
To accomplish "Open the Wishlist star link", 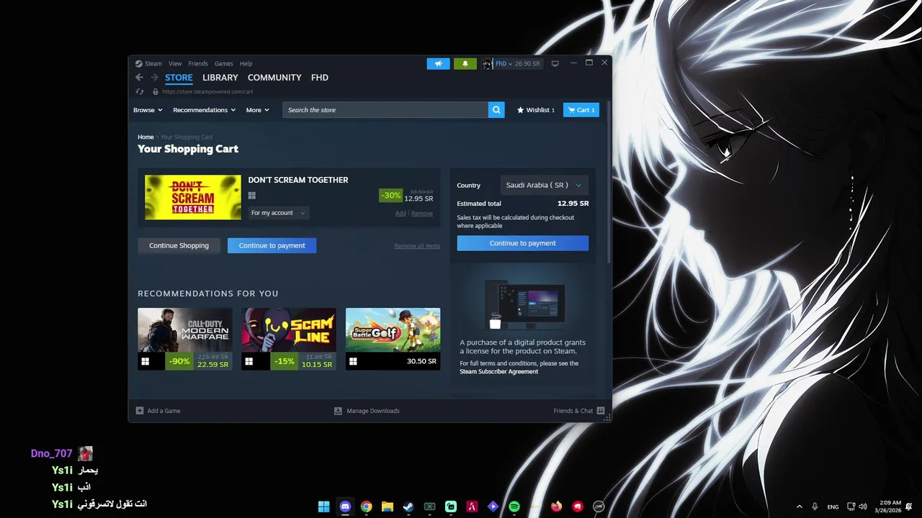I will coord(536,110).
